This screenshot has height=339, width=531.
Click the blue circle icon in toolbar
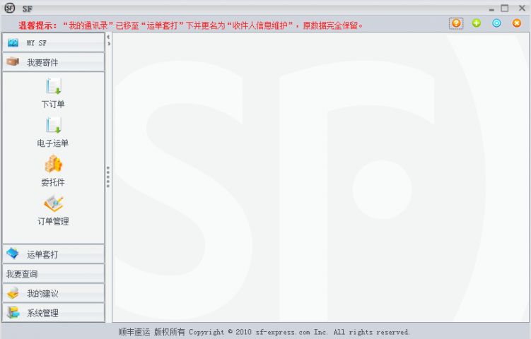point(496,23)
